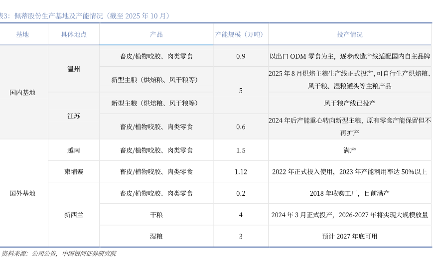Click the "投产情况" column header
The image size is (438, 264).
[x=349, y=34]
